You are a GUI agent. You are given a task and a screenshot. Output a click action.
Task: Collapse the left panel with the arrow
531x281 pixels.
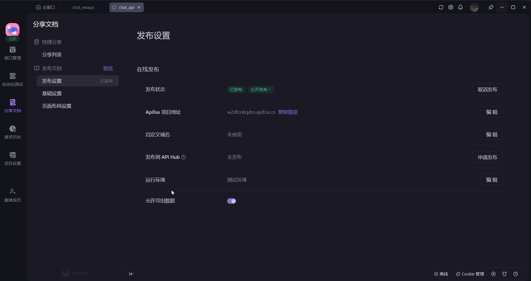click(x=131, y=274)
